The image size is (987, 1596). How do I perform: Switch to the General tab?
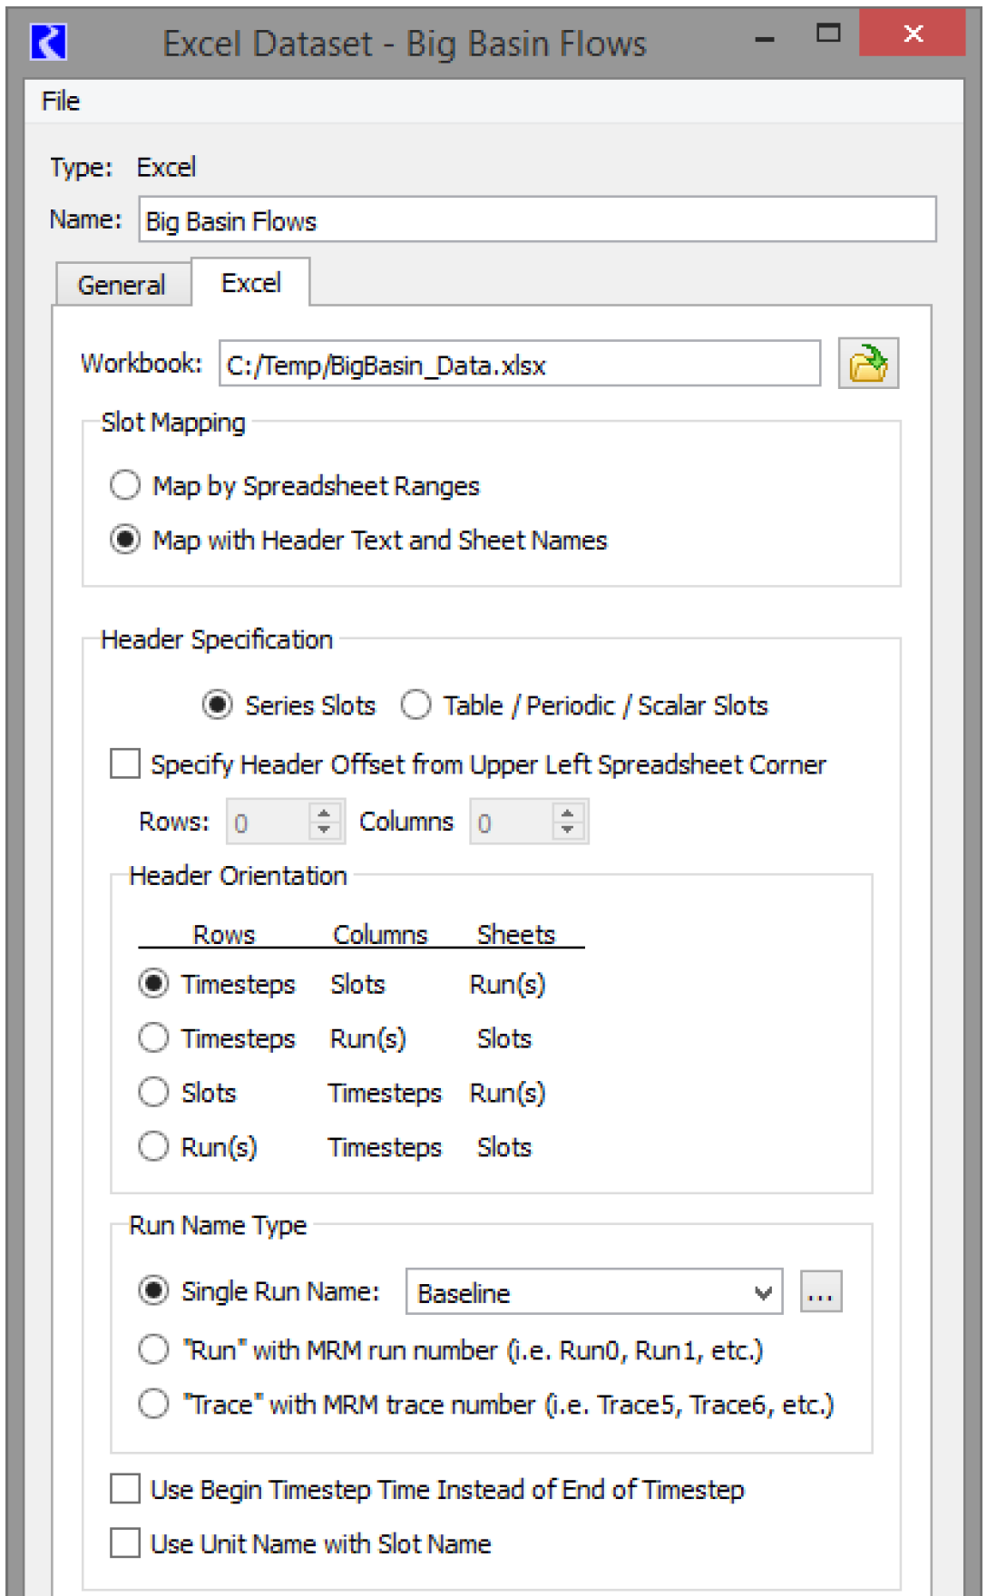(x=122, y=285)
